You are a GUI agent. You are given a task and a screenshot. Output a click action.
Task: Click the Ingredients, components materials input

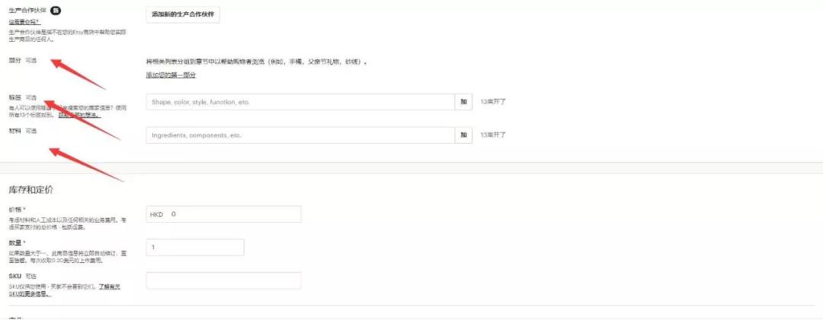[x=301, y=135]
